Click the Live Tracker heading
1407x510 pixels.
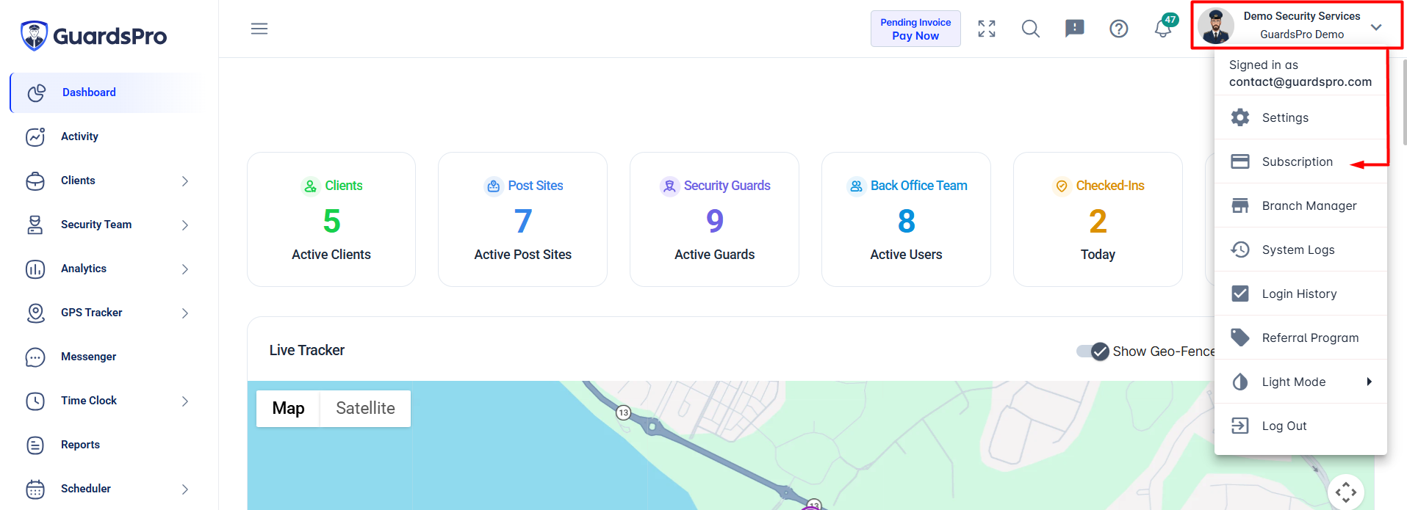[x=307, y=350]
